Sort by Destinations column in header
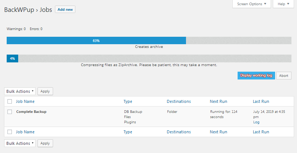The width and height of the screenshot is (297, 153). 179,101
